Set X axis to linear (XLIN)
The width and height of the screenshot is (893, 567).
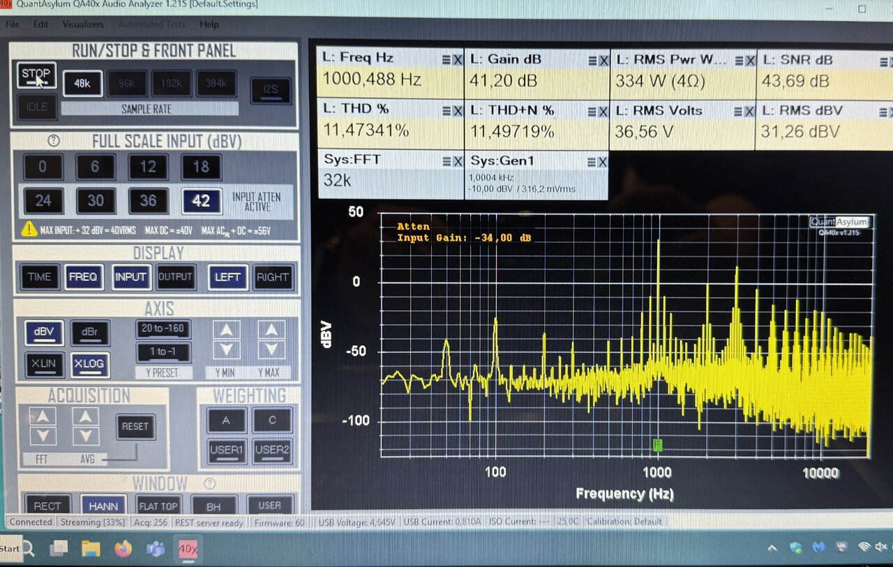click(x=44, y=365)
